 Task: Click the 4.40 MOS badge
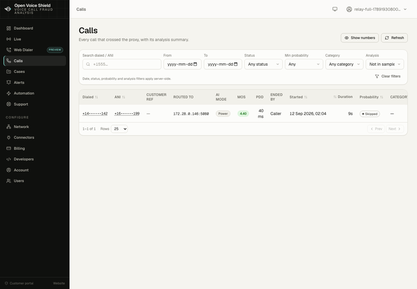tap(243, 114)
